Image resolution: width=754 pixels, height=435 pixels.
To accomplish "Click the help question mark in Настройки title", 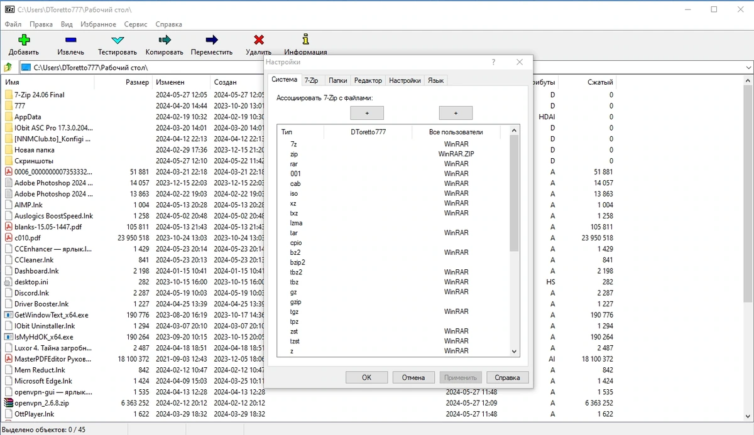I will pos(493,62).
